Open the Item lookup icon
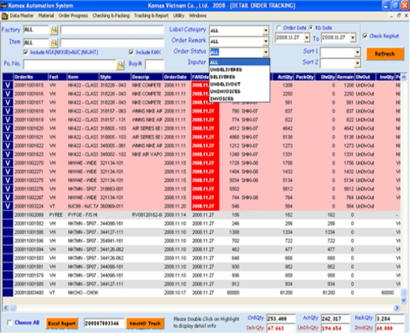 click(x=54, y=43)
